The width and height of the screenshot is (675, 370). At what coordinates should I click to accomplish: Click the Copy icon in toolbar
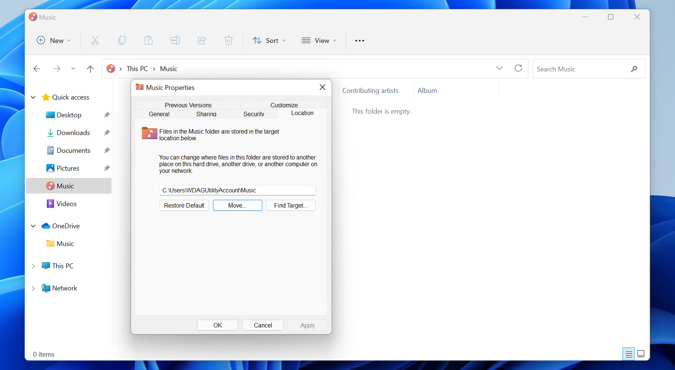(x=122, y=41)
